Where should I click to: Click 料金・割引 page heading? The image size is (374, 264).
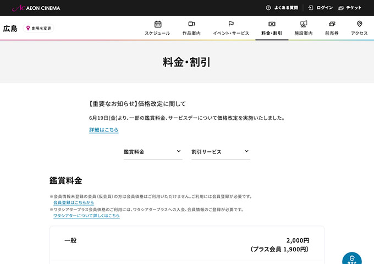pos(187,62)
